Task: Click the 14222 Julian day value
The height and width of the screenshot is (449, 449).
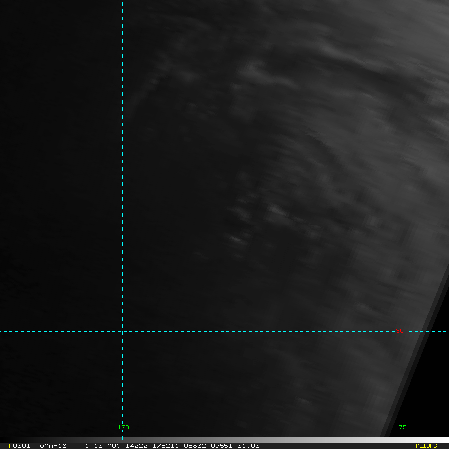Action: point(135,446)
